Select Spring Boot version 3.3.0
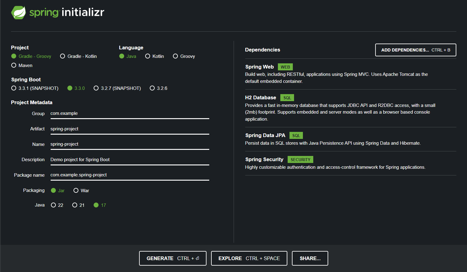The image size is (467, 272). coord(76,88)
